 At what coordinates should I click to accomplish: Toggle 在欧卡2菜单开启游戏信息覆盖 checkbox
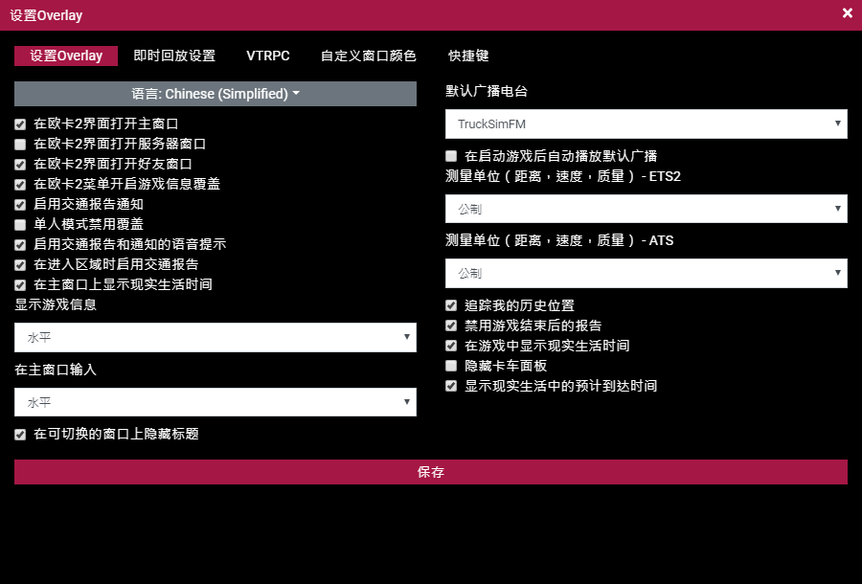point(20,185)
